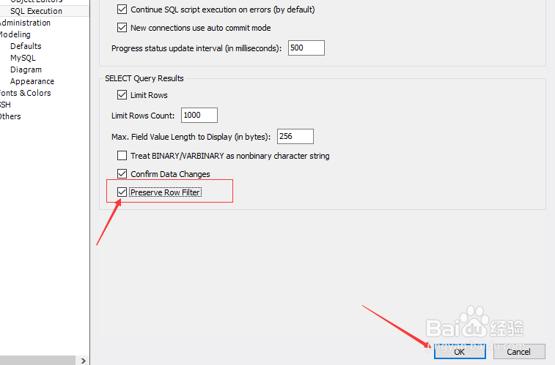Viewport: 555px width, 365px height.
Task: Click Max. Field Value Length input box
Action: click(295, 136)
